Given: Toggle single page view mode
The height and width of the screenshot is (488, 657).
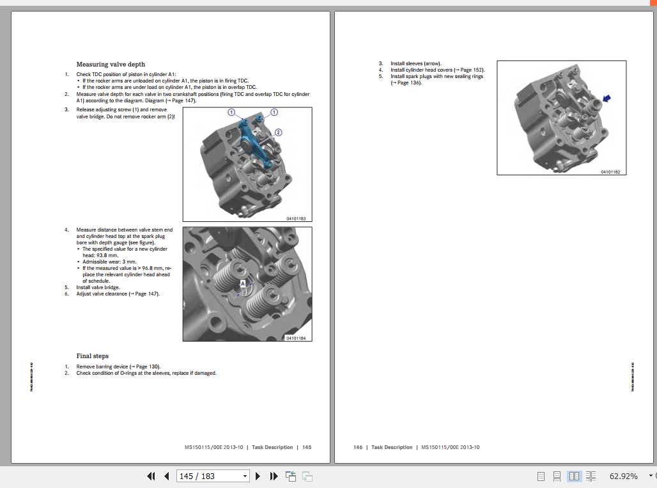Looking at the screenshot, I should [x=540, y=476].
